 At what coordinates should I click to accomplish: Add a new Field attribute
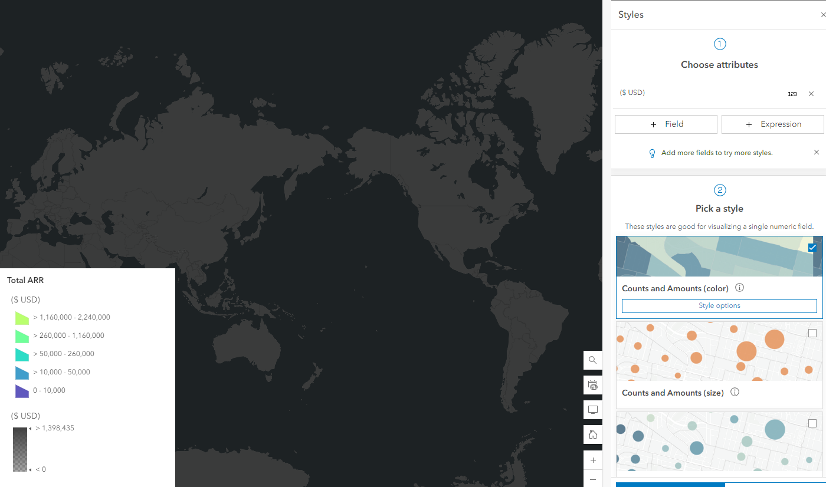click(666, 124)
